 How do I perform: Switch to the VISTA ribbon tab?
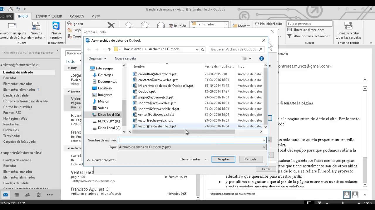click(x=96, y=16)
